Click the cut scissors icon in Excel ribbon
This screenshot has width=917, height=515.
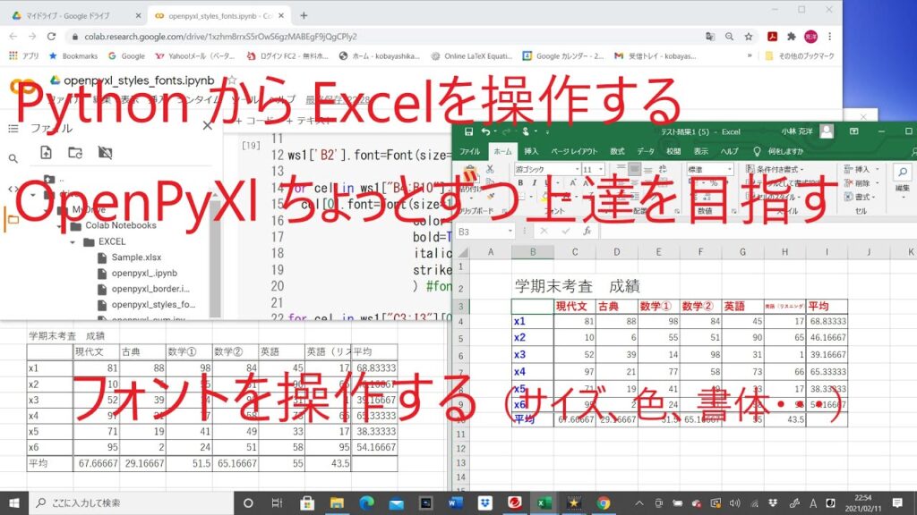(x=490, y=169)
